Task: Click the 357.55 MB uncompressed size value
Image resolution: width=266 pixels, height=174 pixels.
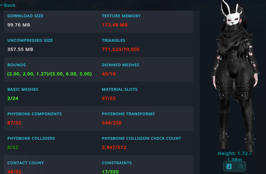Action: coord(20,49)
